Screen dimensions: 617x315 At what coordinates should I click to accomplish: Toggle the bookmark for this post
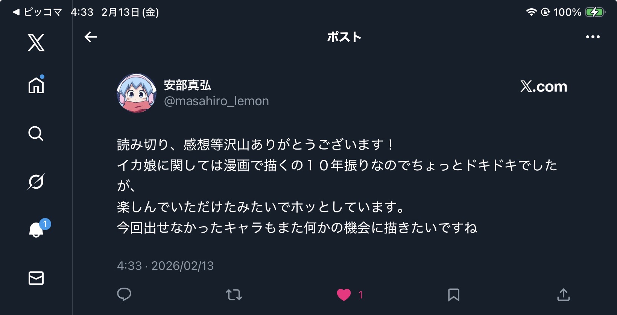click(x=454, y=295)
